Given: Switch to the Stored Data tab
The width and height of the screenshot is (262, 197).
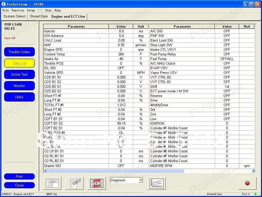Looking at the screenshot, I should point(39,16).
